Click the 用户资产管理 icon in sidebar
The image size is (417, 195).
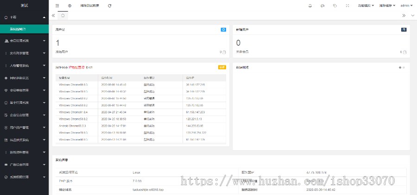point(6,128)
